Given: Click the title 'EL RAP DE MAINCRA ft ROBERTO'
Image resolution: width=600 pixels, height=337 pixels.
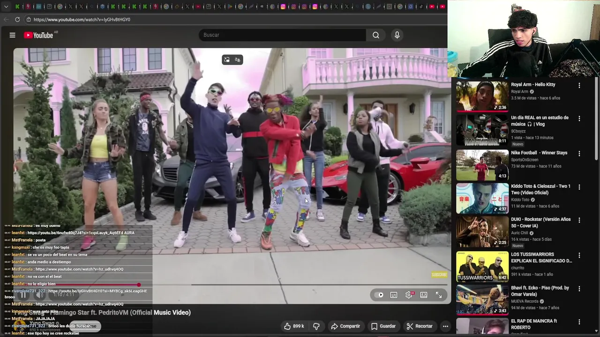Looking at the screenshot, I should [534, 324].
